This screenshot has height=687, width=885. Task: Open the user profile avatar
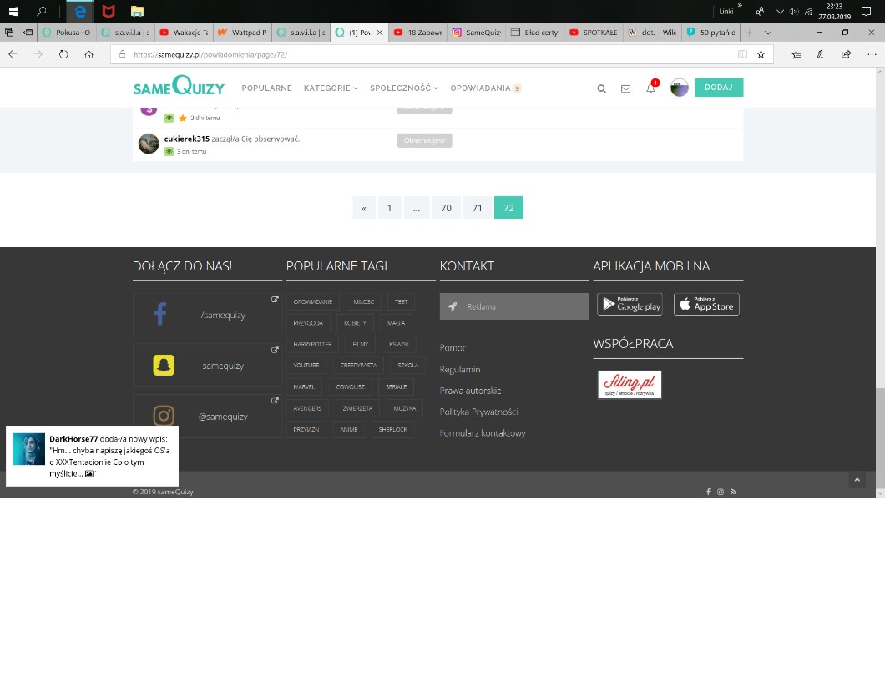click(x=680, y=88)
